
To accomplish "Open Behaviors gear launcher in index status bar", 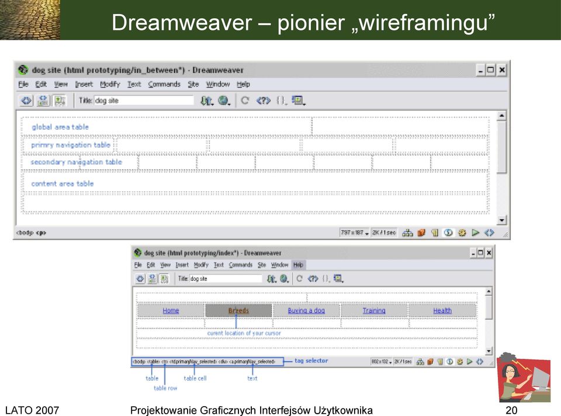I will tap(460, 362).
